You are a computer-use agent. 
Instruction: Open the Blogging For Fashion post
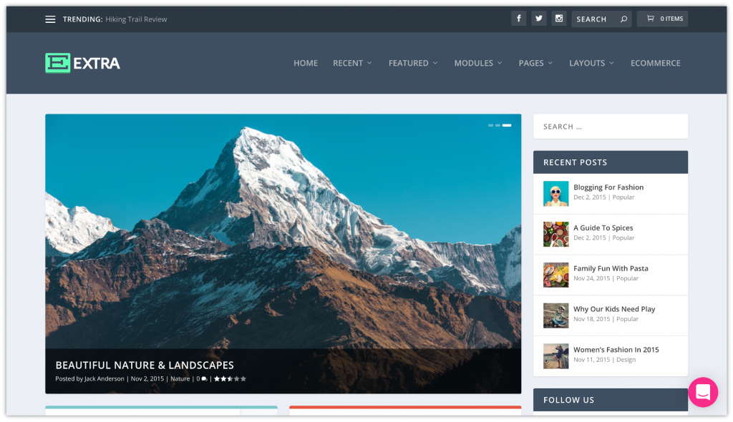pos(608,187)
